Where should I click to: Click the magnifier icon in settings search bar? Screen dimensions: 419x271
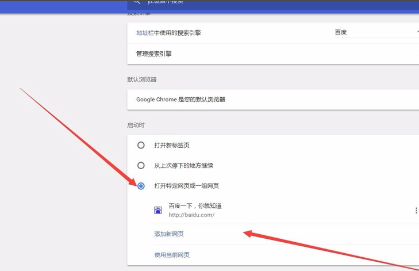point(137,2)
